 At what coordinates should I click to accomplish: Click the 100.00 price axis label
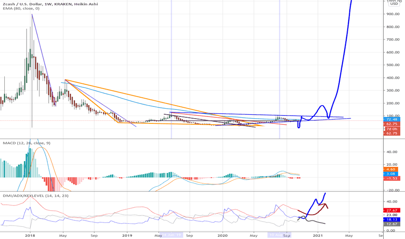tap(393, 116)
